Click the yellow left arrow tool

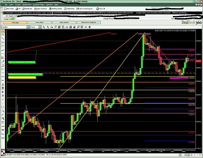click(x=3, y=126)
